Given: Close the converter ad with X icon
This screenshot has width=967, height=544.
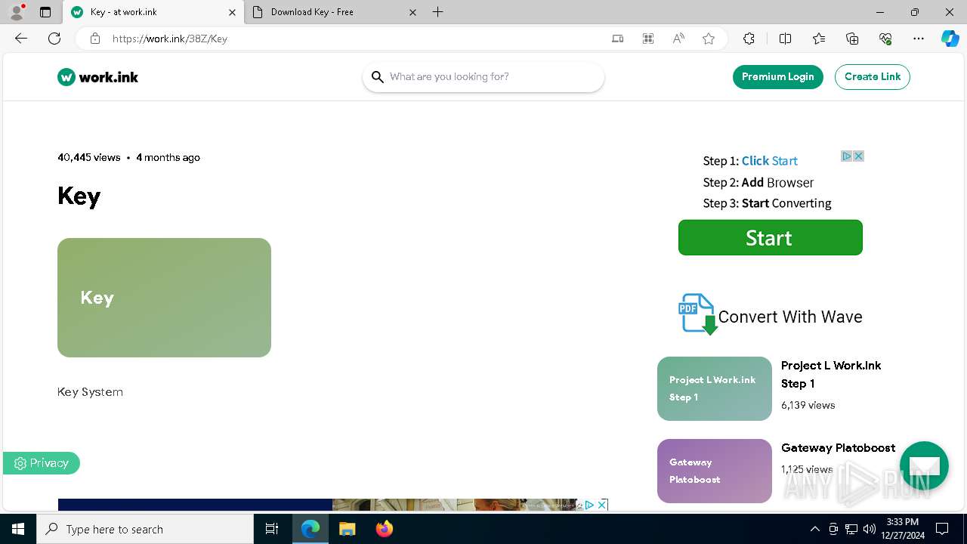Looking at the screenshot, I should pos(858,156).
